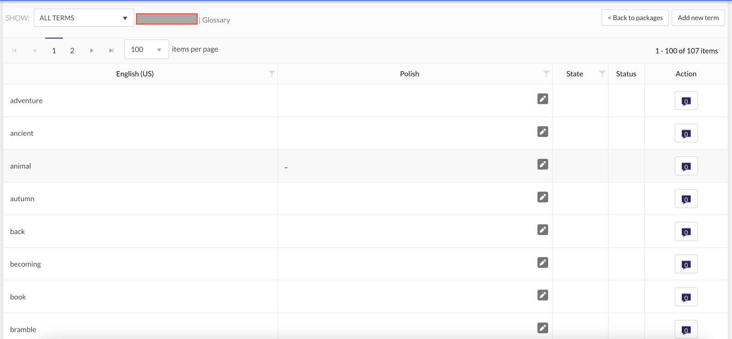Edit Polish translation for back

coord(543,230)
